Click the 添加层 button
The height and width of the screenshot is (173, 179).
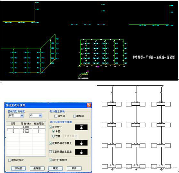point(18,168)
